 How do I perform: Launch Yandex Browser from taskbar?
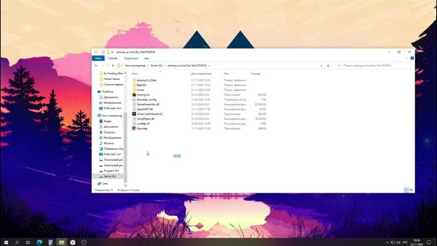pos(73,243)
